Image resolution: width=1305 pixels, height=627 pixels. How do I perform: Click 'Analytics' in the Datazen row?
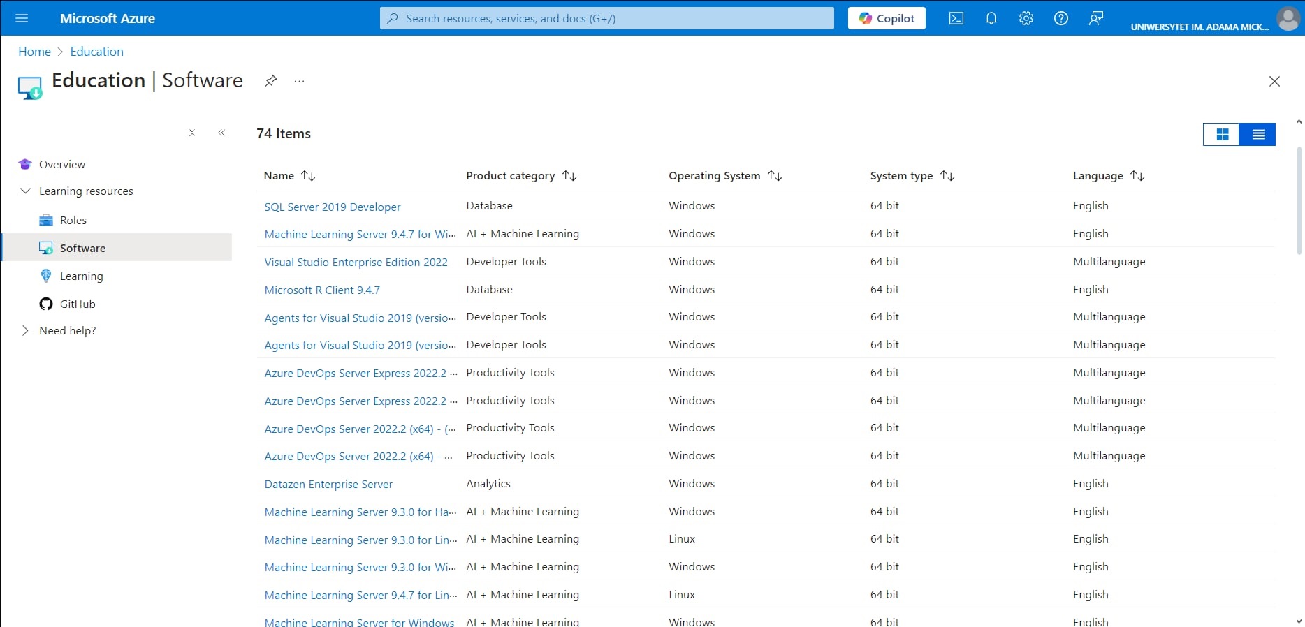click(488, 484)
